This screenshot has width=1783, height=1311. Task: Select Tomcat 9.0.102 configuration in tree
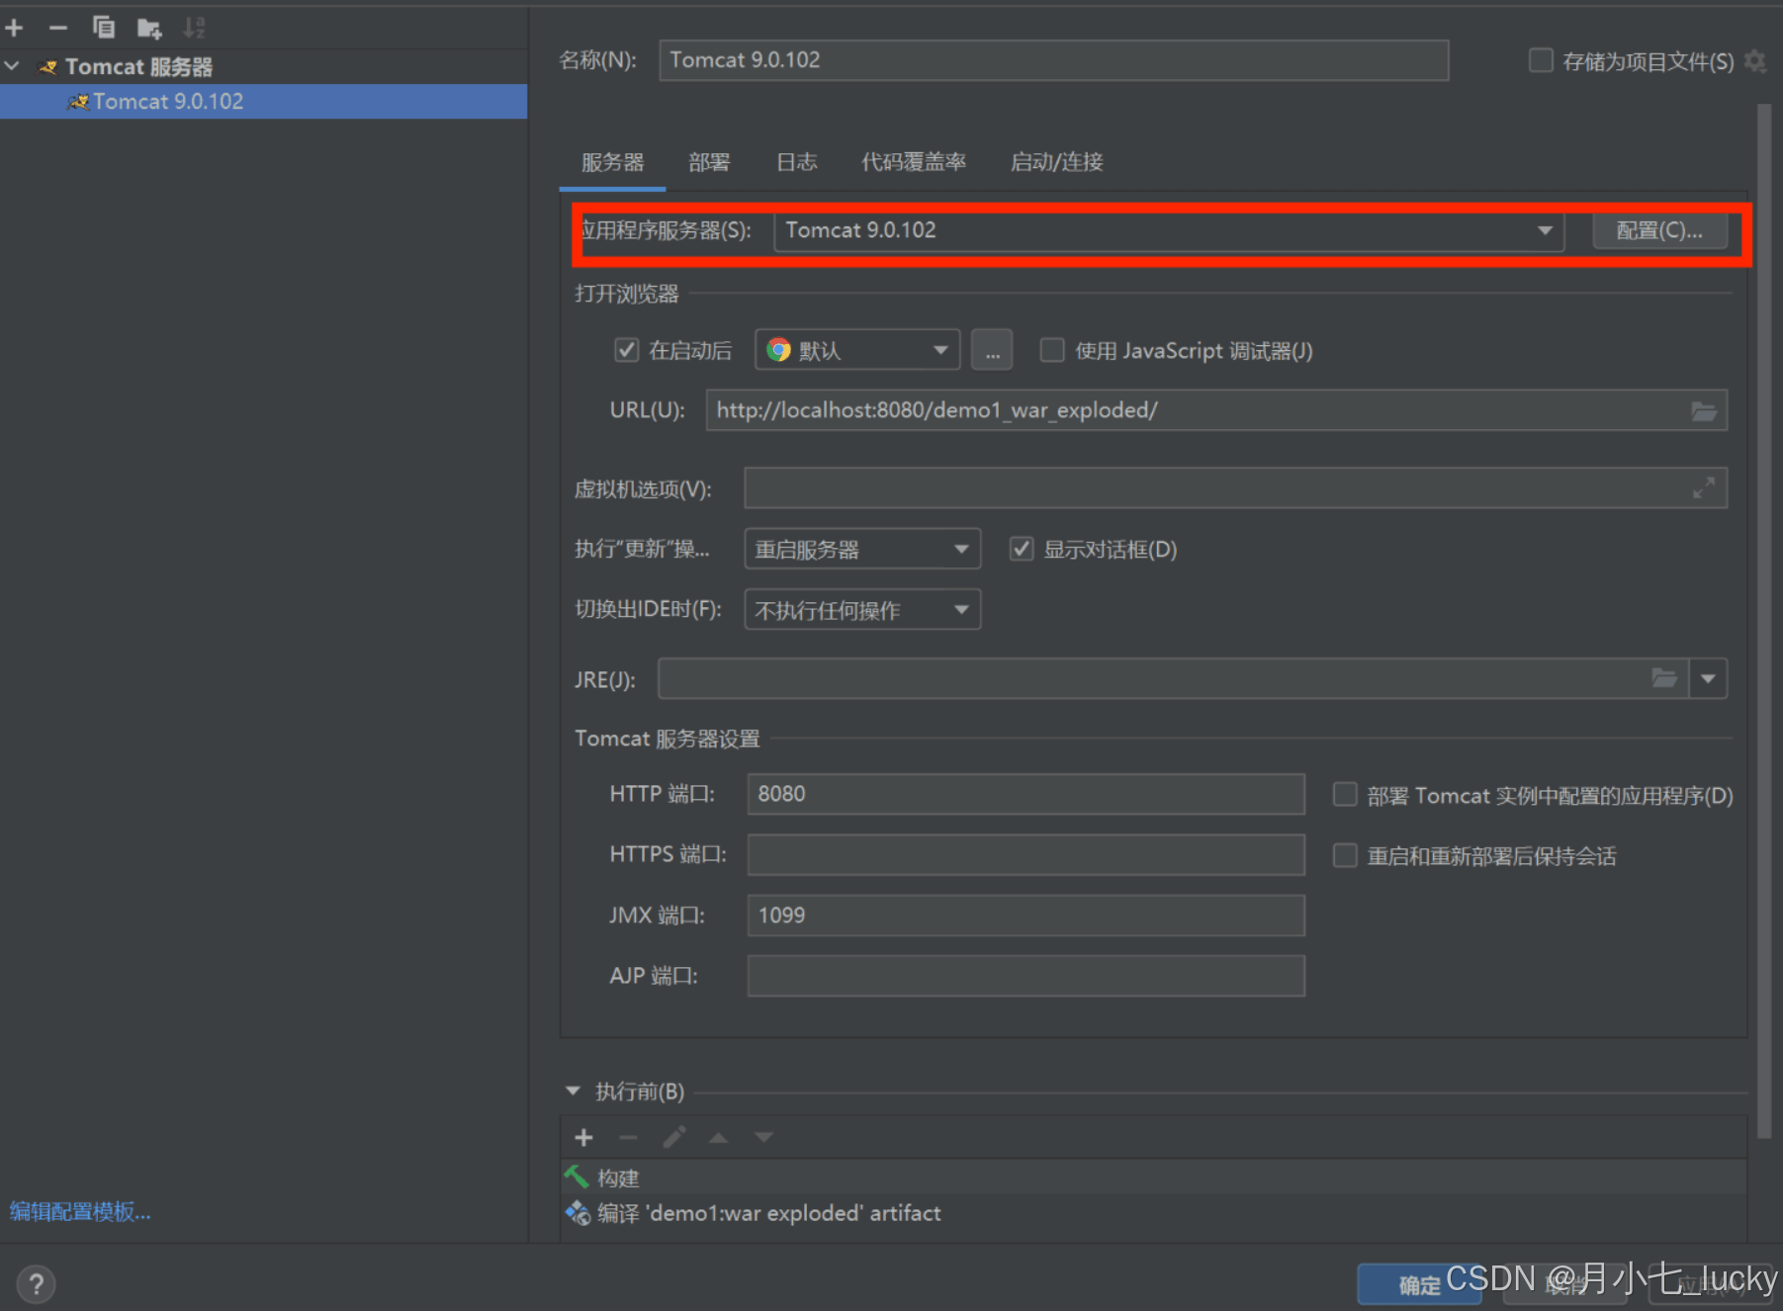click(263, 102)
